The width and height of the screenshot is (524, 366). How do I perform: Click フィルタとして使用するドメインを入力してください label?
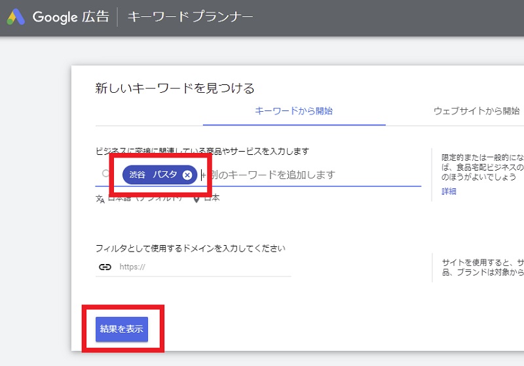pos(191,248)
